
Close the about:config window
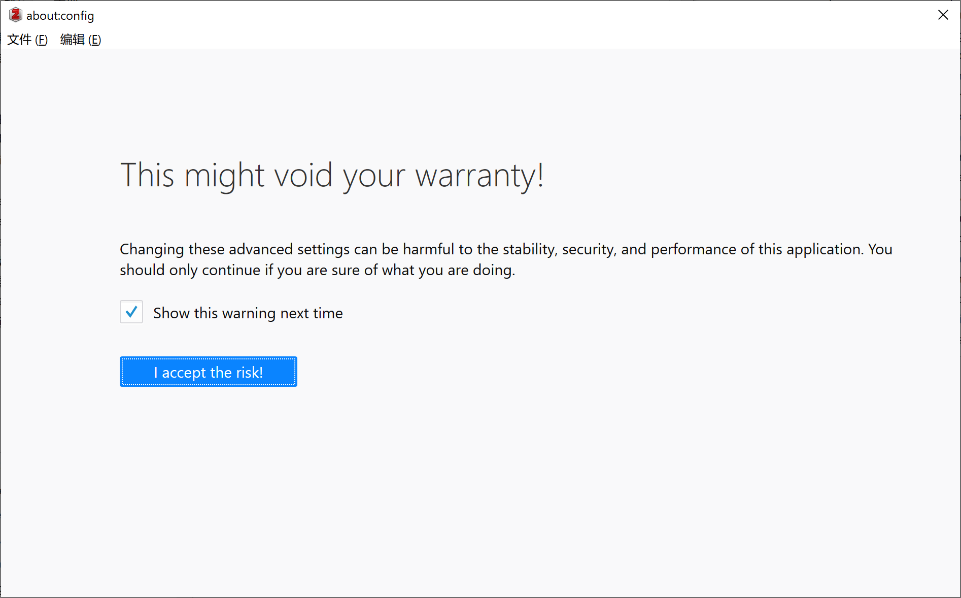(x=943, y=15)
